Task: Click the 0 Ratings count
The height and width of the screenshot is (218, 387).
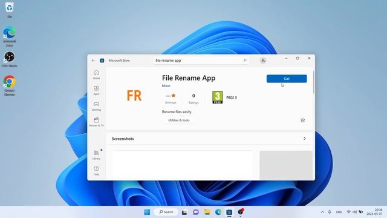Action: 193,98
